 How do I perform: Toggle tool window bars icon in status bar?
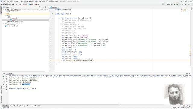(x=1, y=108)
